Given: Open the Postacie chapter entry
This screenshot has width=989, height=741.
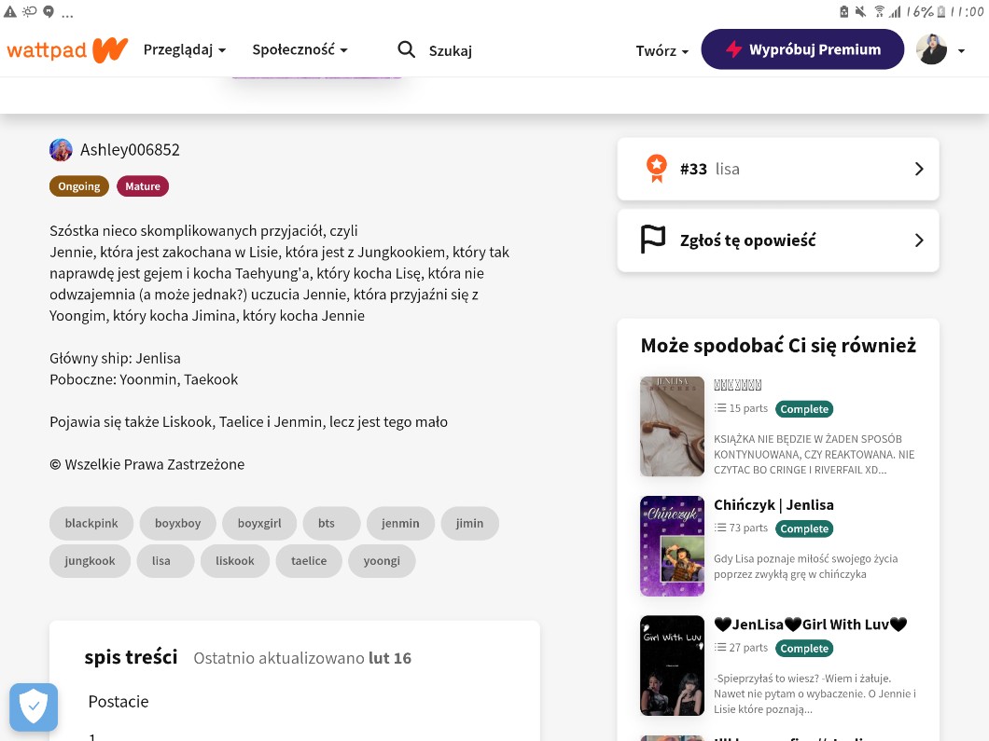Looking at the screenshot, I should (118, 701).
